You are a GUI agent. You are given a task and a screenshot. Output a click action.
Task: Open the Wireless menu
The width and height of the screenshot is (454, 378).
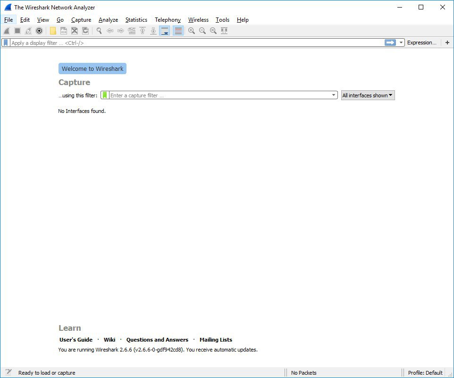198,20
